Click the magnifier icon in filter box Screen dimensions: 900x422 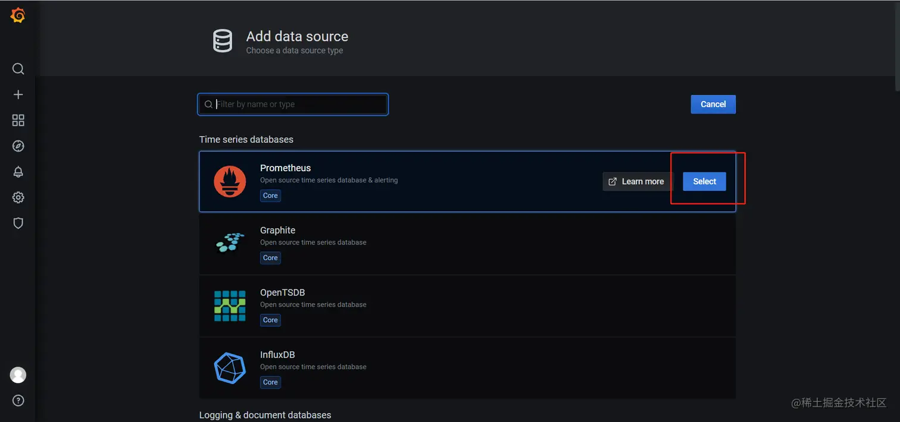click(x=208, y=104)
